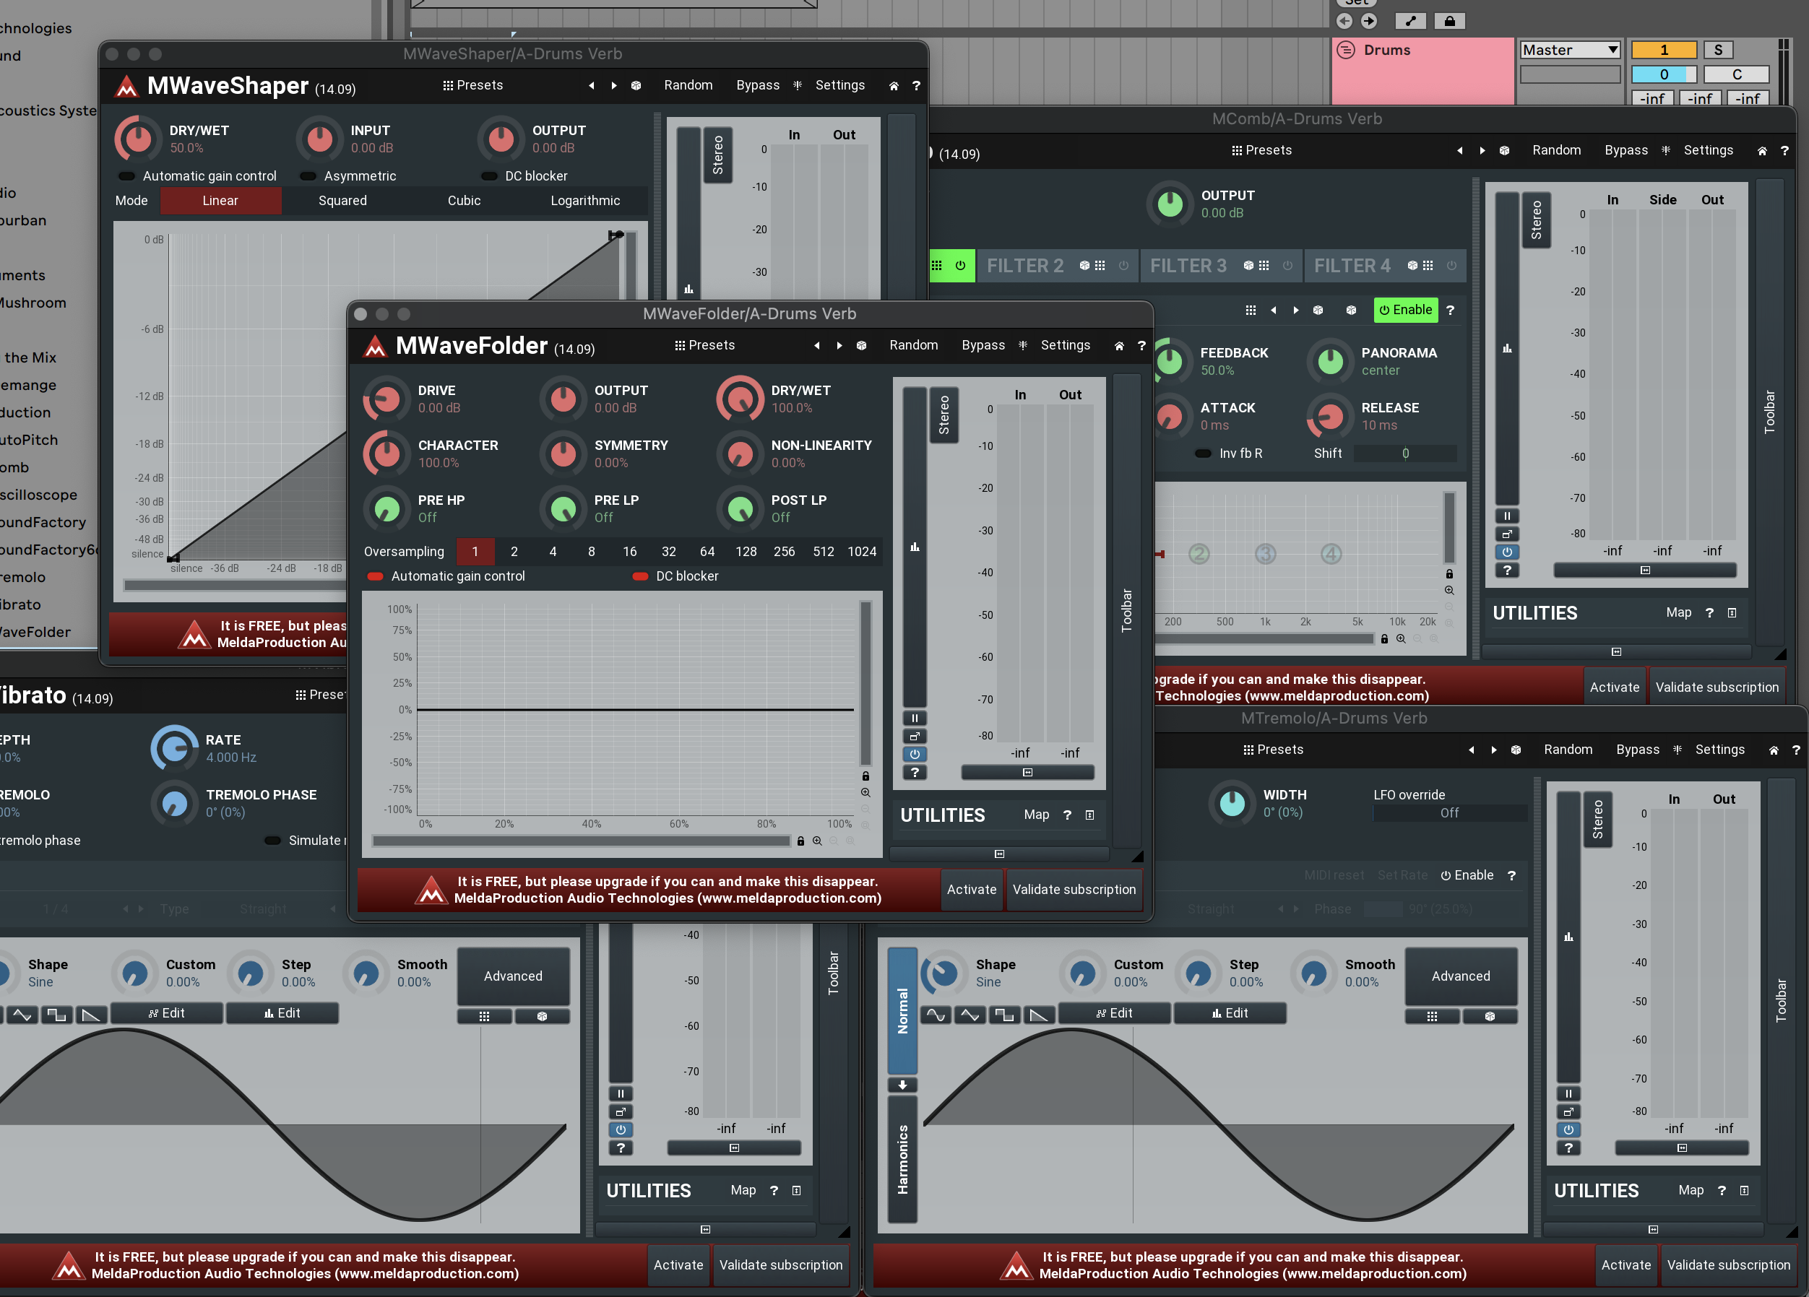
Task: Select oversampling factor 1024 in MWaveFolder
Action: click(861, 552)
